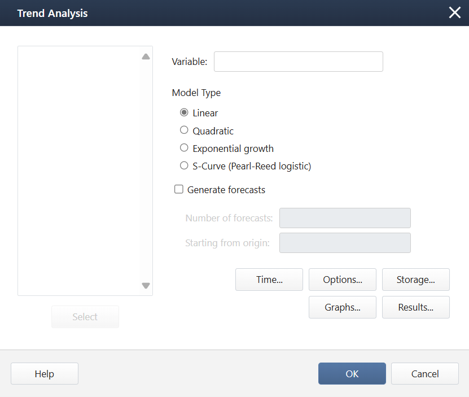The width and height of the screenshot is (469, 397).
Task: Open Help for Trend Analysis
Action: pos(45,374)
